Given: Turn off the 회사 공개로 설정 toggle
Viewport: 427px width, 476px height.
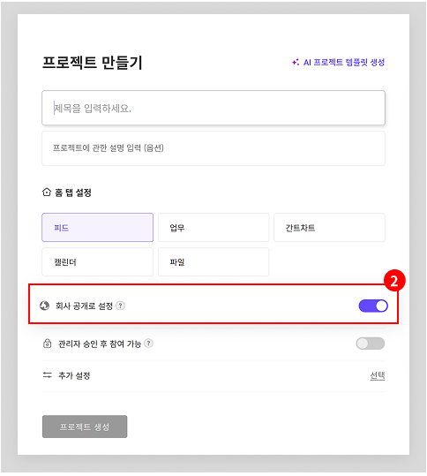Looking at the screenshot, I should pyautogui.click(x=373, y=306).
